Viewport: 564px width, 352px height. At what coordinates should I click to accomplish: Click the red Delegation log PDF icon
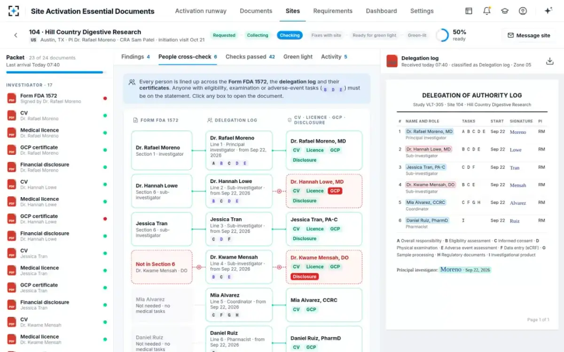[392, 61]
